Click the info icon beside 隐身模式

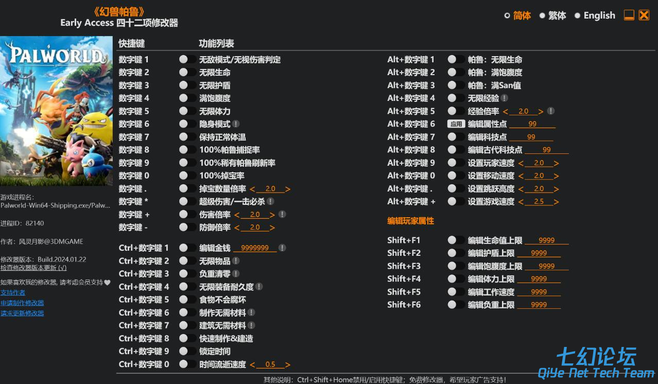(235, 124)
